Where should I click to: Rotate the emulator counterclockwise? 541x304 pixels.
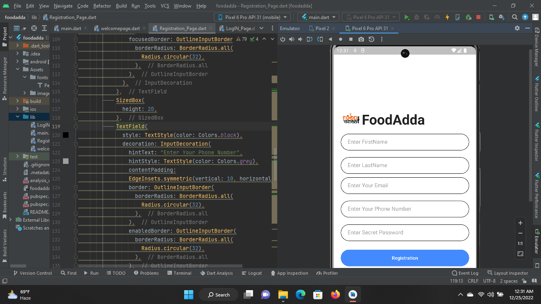tap(309, 39)
